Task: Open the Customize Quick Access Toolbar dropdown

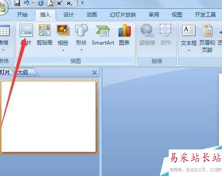Action: coord(82,3)
